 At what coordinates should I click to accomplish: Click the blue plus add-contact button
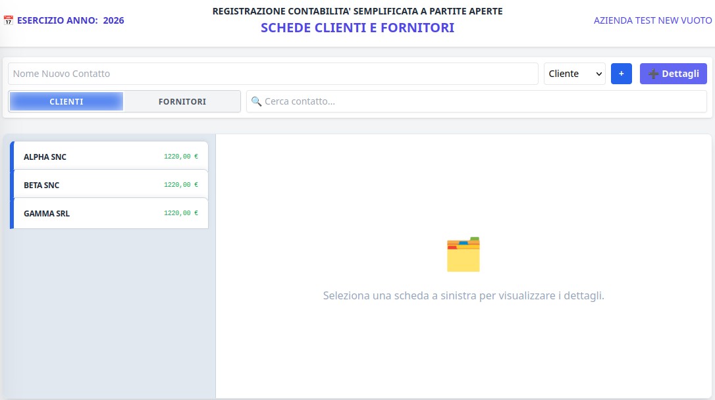point(621,74)
